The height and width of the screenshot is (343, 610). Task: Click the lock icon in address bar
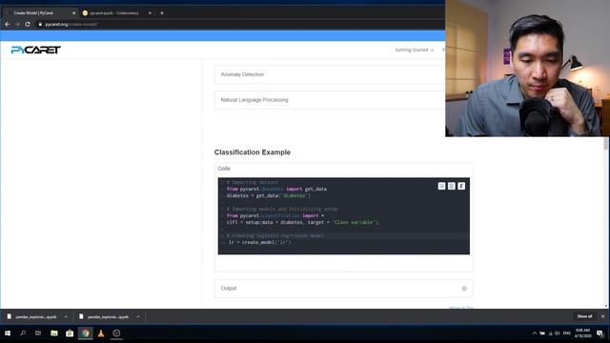40,24
